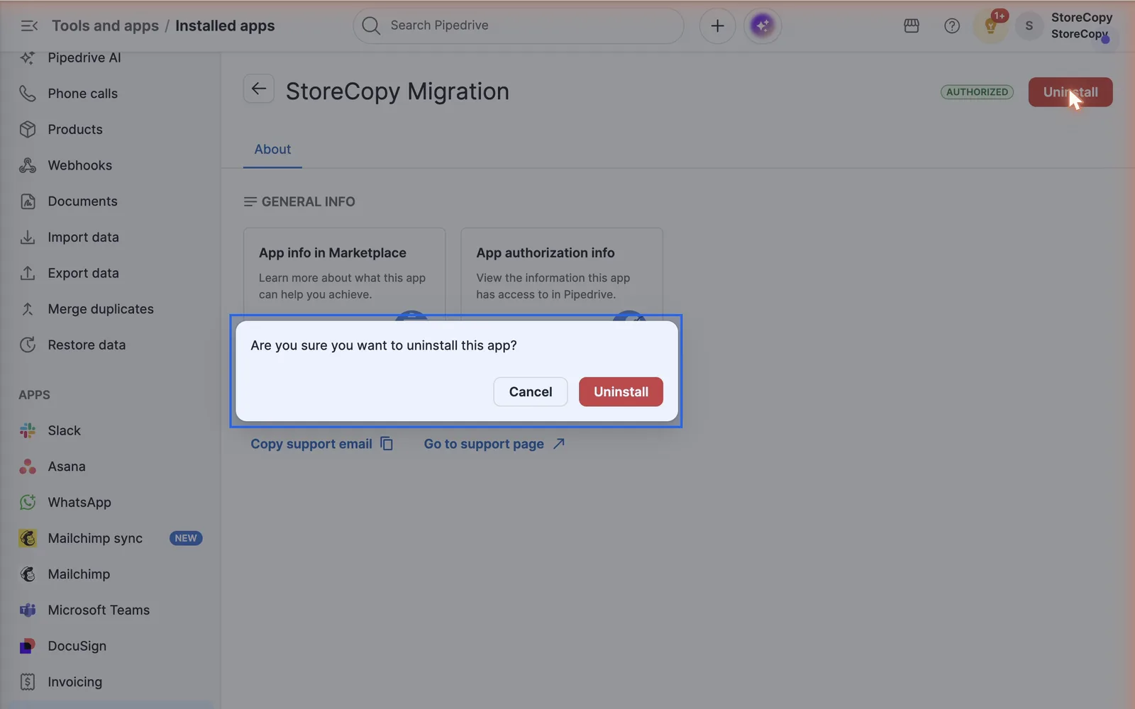Click the Uninstall button in page header
1135x709 pixels.
point(1070,92)
